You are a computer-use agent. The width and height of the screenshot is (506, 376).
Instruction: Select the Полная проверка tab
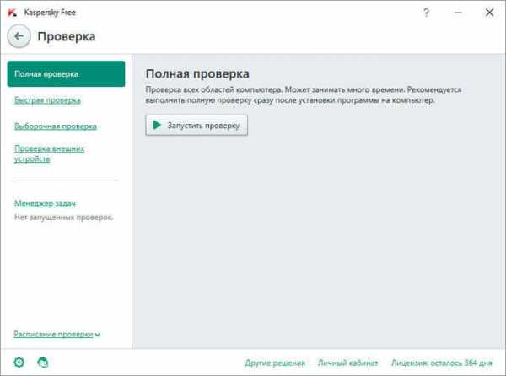pos(66,74)
